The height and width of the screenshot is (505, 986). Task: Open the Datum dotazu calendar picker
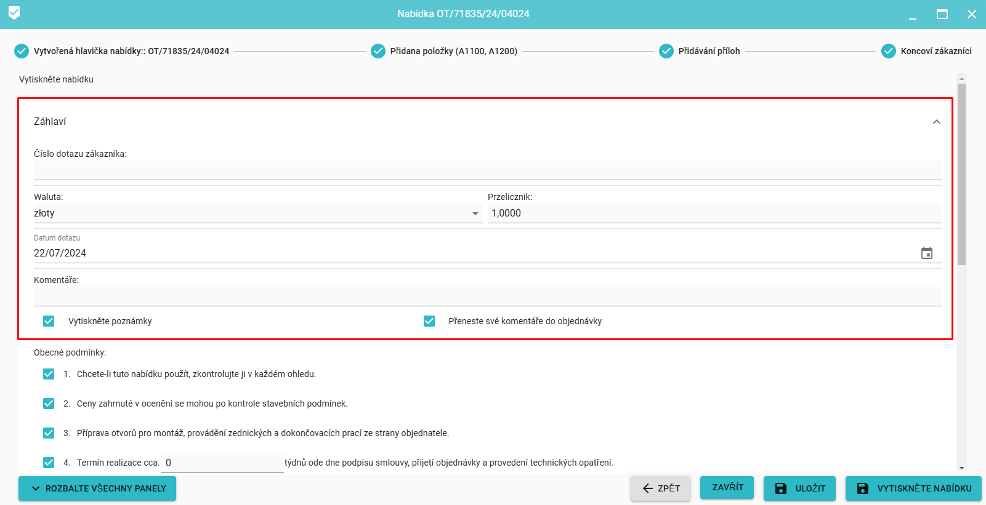click(926, 253)
